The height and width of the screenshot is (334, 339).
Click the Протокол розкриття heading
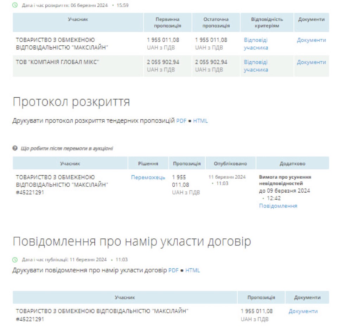[71, 102]
